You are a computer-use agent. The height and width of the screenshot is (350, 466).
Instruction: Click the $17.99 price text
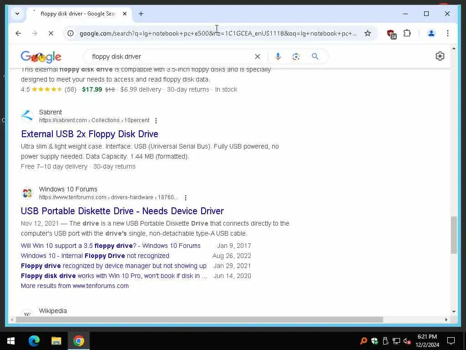click(x=92, y=90)
